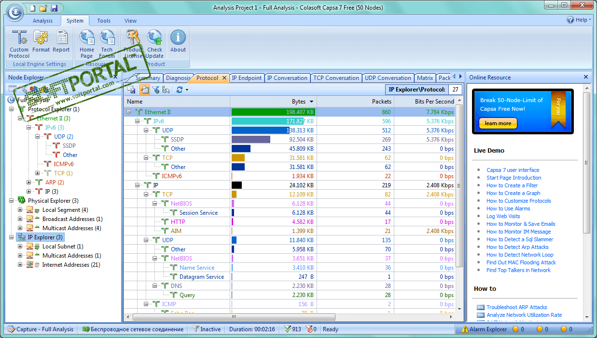Click the save disk quick access icon
The height and width of the screenshot is (338, 597).
click(x=54, y=8)
